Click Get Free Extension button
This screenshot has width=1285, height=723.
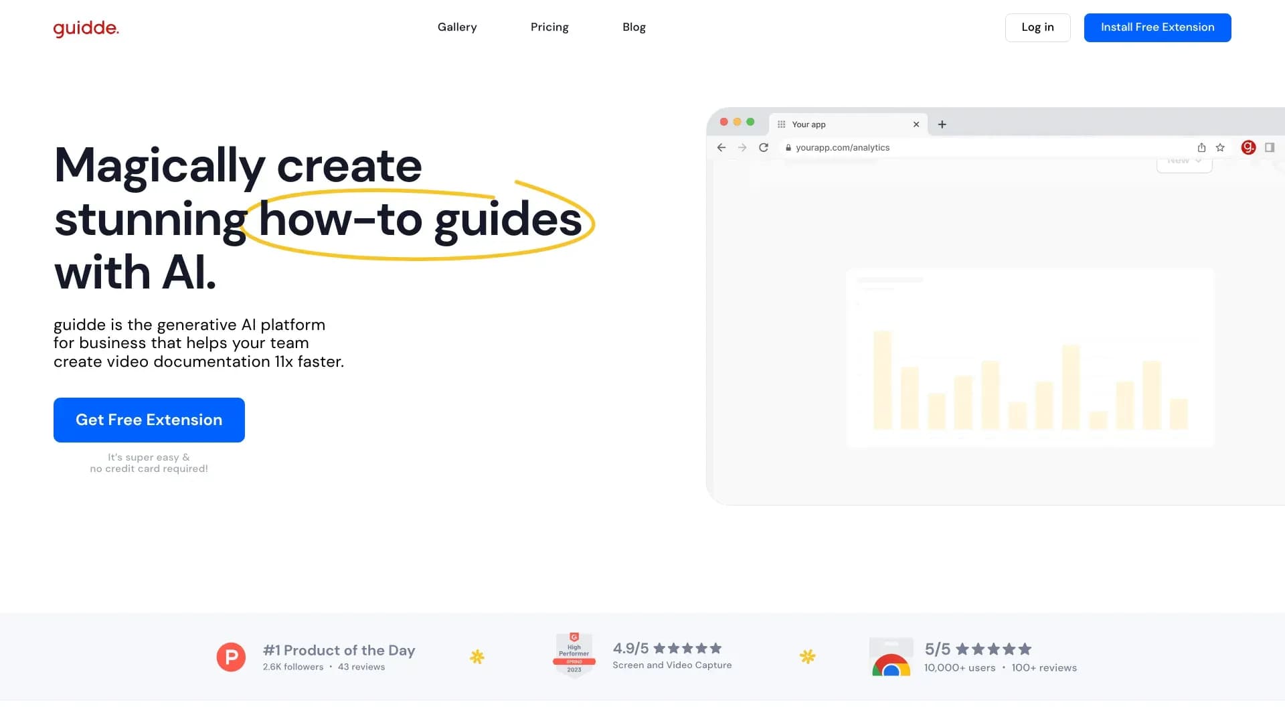(149, 420)
